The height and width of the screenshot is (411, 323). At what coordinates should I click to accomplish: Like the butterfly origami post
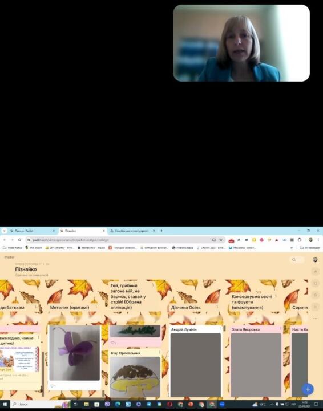point(52,386)
